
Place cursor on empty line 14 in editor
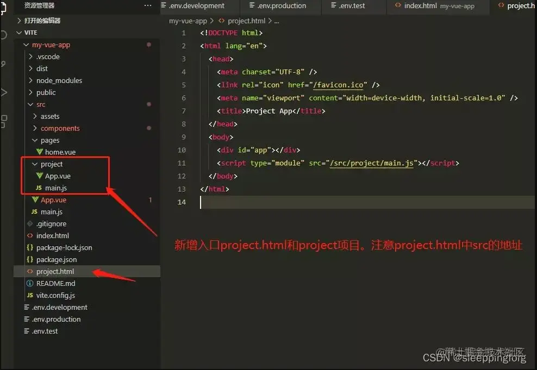click(366, 202)
